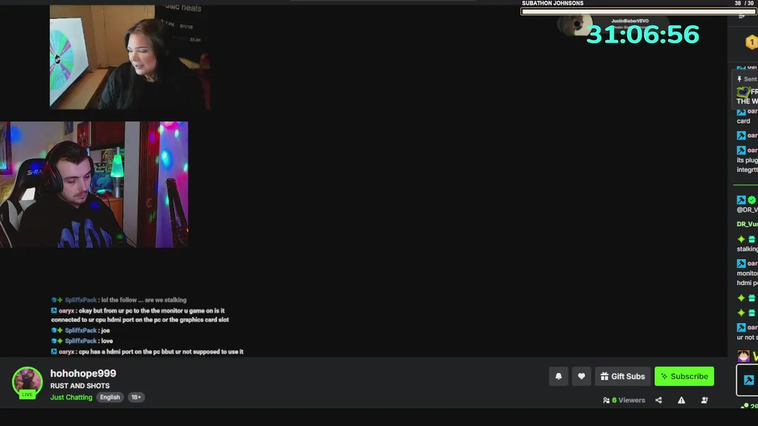Follow the channel with the heart icon
The height and width of the screenshot is (426, 758).
(x=582, y=376)
